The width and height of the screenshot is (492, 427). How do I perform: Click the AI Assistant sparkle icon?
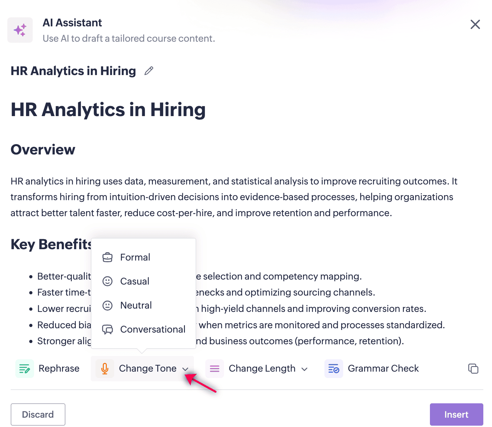pos(20,30)
